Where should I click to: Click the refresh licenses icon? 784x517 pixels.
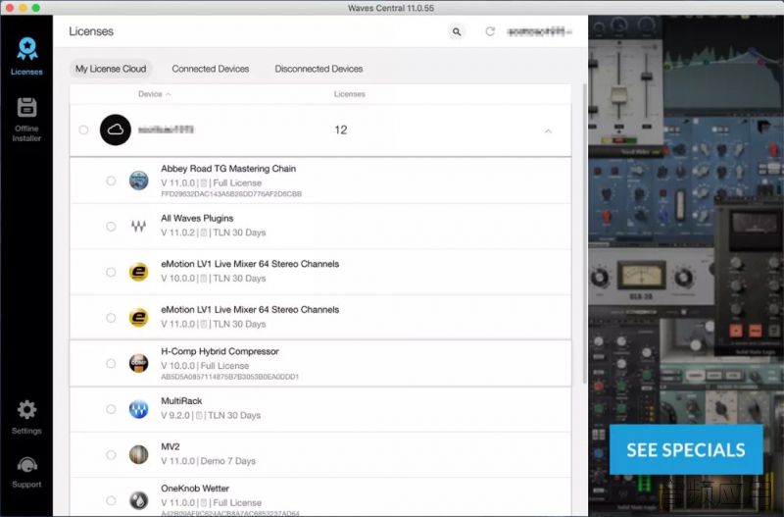[x=490, y=31]
